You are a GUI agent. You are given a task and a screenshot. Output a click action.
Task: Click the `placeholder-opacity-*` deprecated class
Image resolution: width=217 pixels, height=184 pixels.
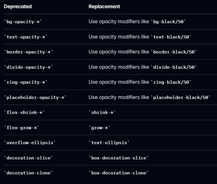coord(35,98)
